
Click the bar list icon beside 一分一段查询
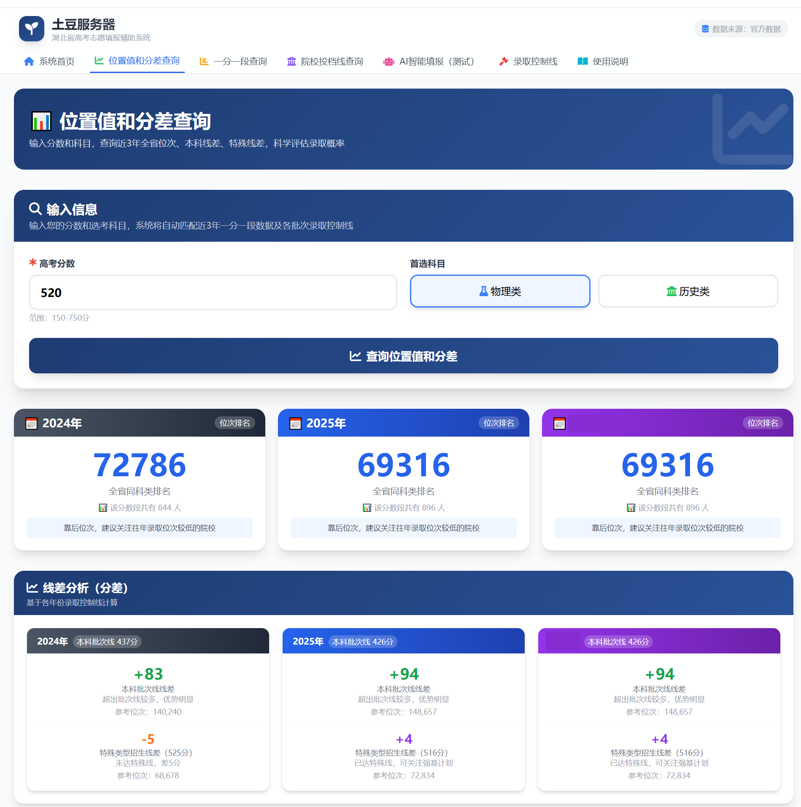[204, 62]
